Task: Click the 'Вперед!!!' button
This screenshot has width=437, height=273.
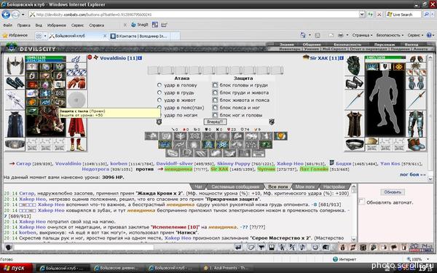Action: point(215,122)
